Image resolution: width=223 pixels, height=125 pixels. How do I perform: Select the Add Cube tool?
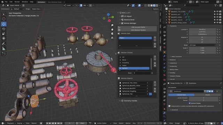click(x=4, y=54)
